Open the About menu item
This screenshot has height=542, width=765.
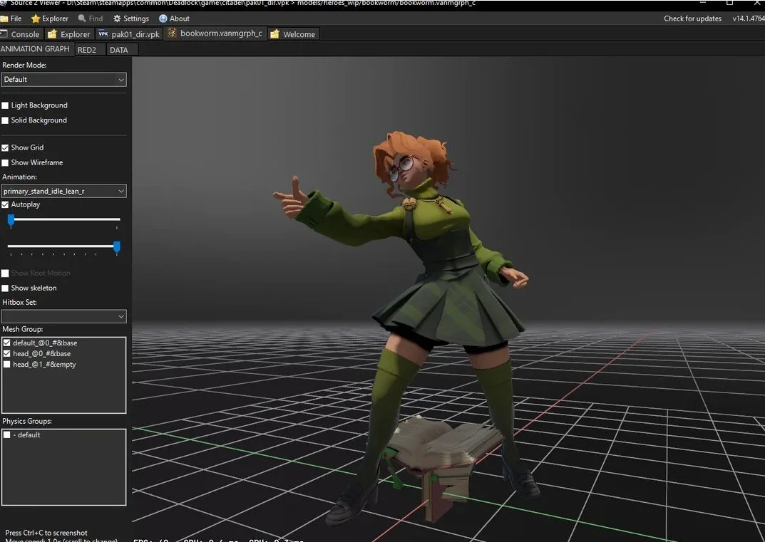pyautogui.click(x=175, y=19)
